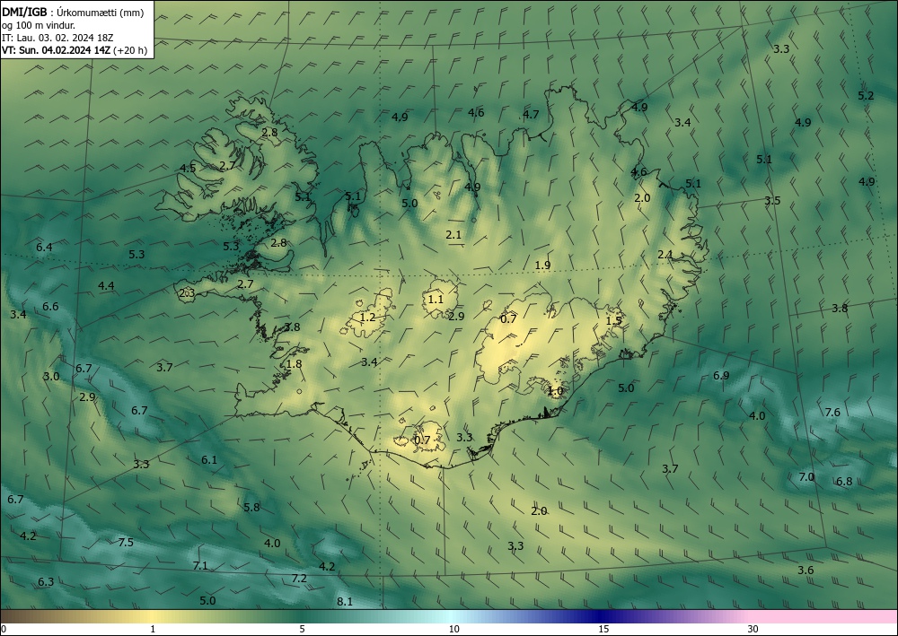
Task: Click the 1.5 value on eastern Vatnajökull
Action: [x=614, y=320]
